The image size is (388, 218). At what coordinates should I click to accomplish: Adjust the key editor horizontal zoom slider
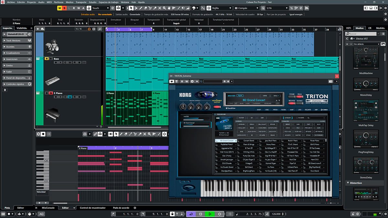click(330, 203)
